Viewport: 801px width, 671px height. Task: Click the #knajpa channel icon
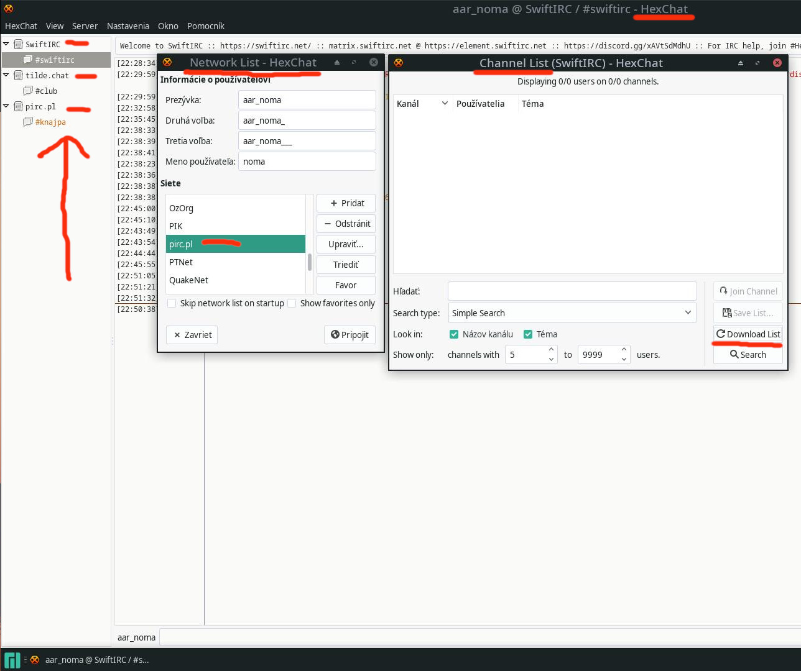coord(28,122)
